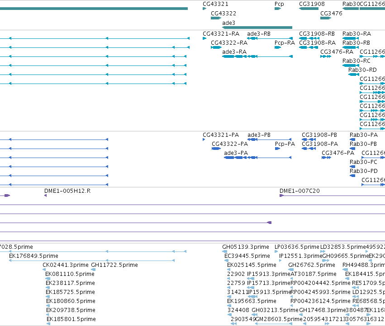Image resolution: width=385 pixels, height=326 pixels.
Task: Click the CG31908-PA protein label
Action: [320, 144]
